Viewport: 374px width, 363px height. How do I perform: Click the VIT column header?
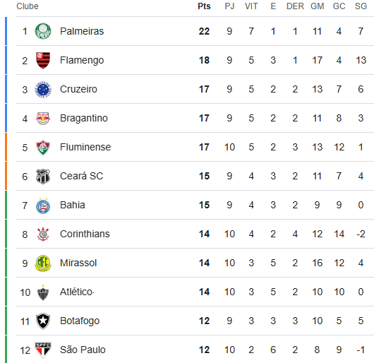tap(251, 6)
